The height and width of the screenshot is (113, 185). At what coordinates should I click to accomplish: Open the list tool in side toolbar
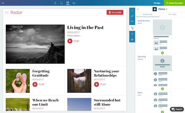pos(132,34)
